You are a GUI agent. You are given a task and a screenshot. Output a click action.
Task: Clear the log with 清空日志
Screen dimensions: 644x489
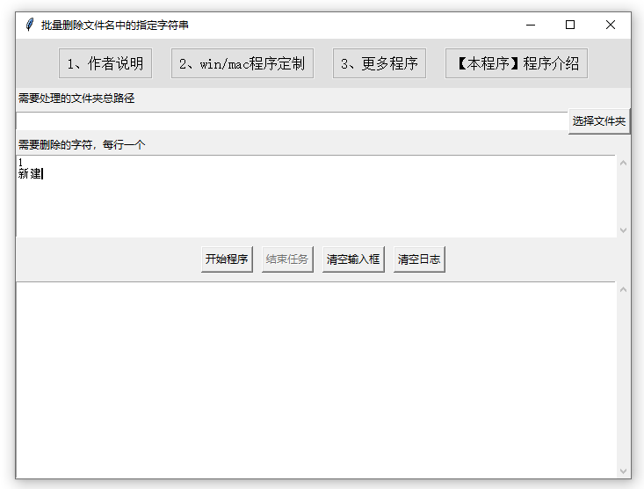(x=419, y=259)
